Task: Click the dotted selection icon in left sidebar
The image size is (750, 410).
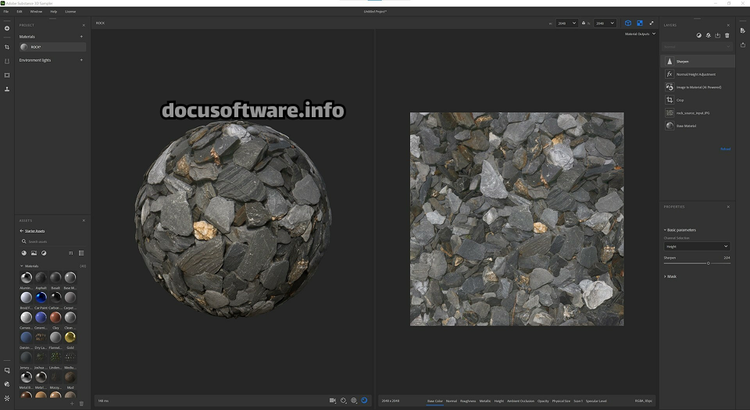Action: (7, 75)
